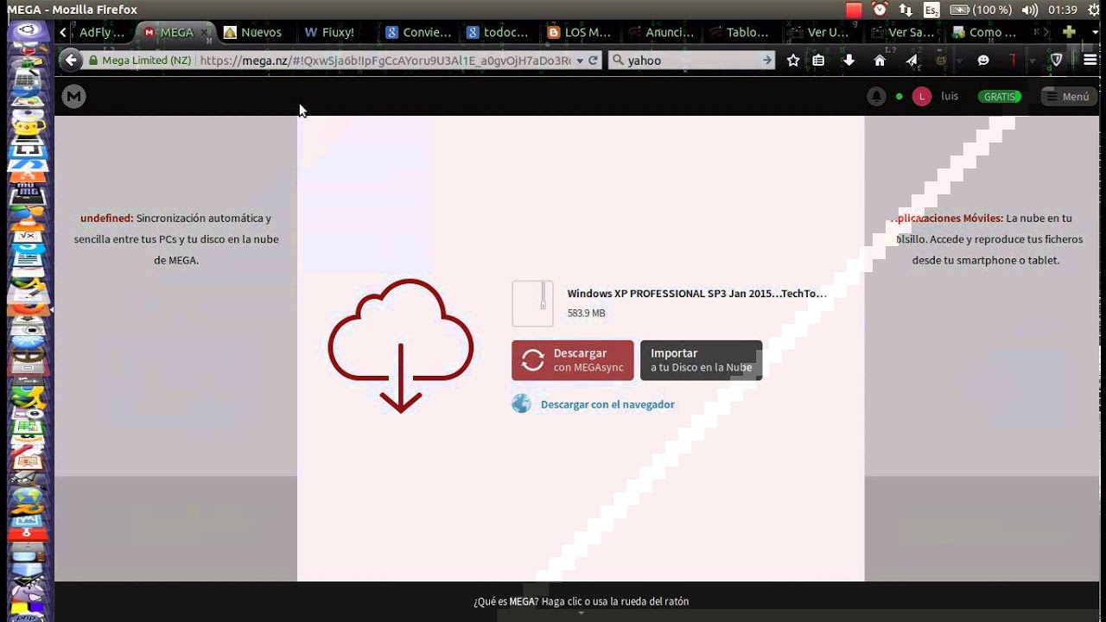Open dropdown arrow beside the red T icon
Viewport: 1106px width, 622px height.
tap(1032, 60)
